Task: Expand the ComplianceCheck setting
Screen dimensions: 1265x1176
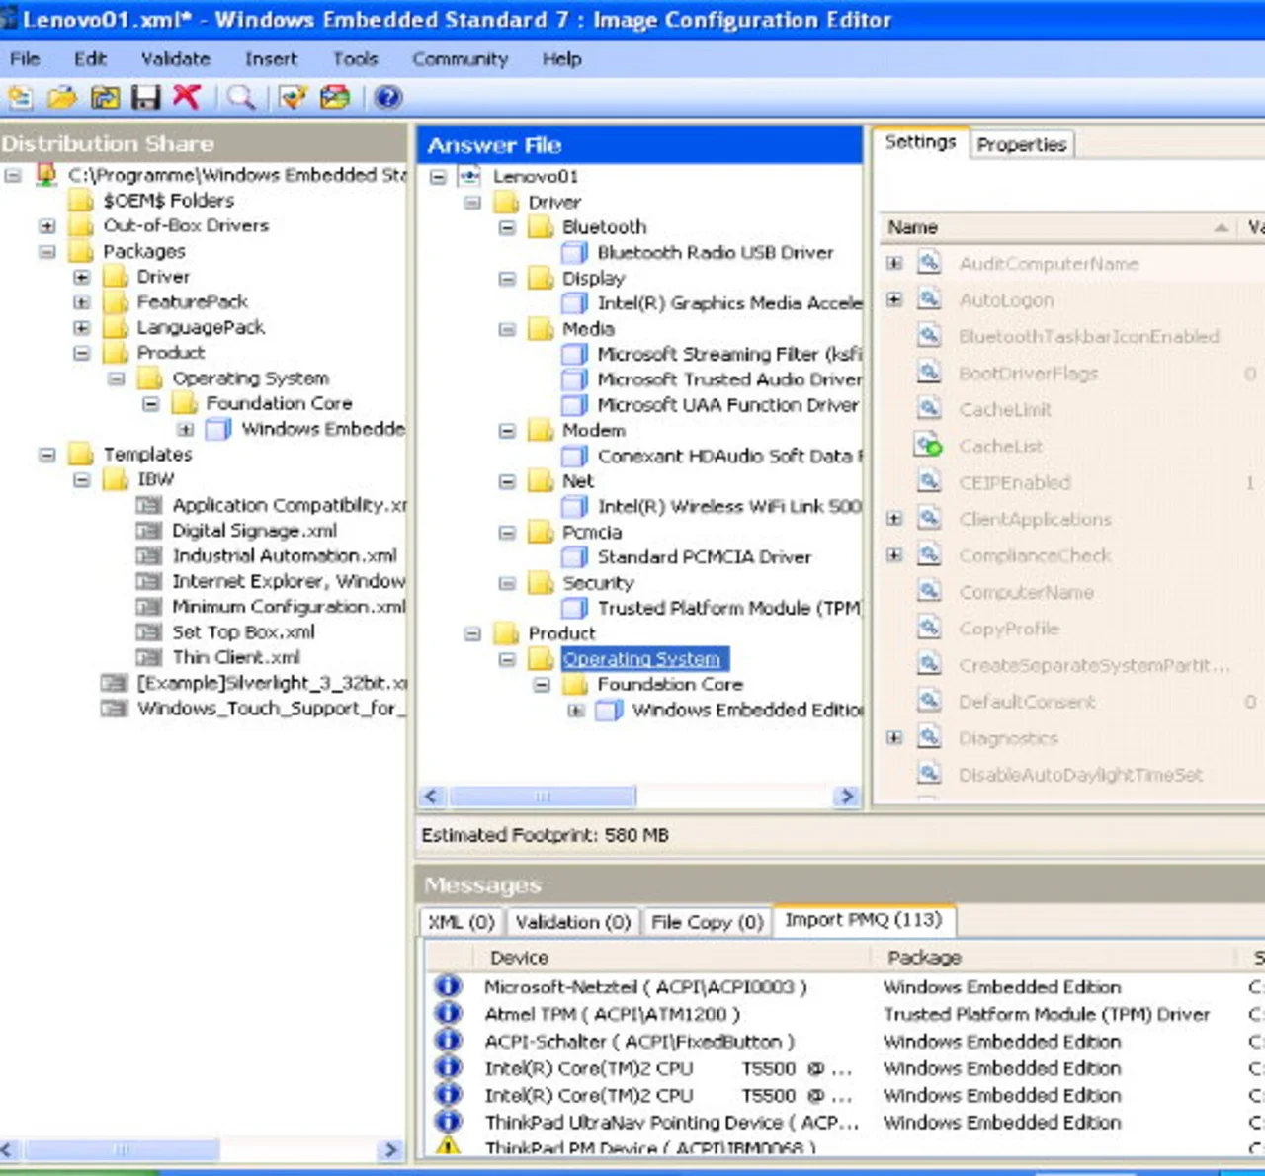Action: 894,555
